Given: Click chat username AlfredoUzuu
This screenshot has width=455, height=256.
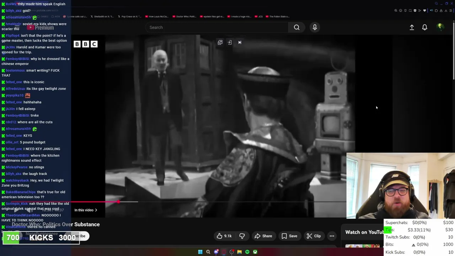Looking at the screenshot, I should coord(15,89).
